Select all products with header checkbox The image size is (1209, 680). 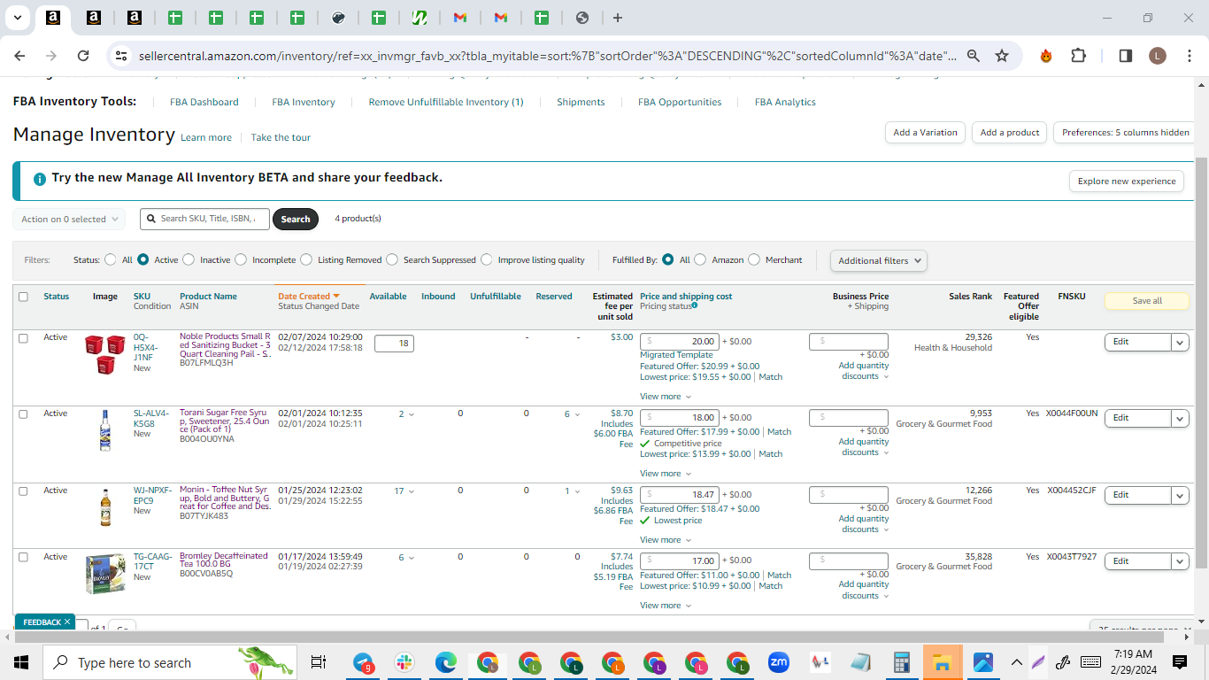(x=23, y=297)
